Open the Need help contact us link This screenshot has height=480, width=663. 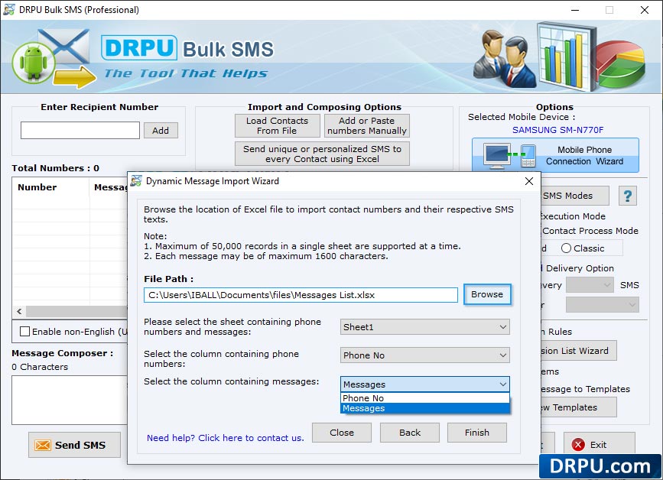226,438
